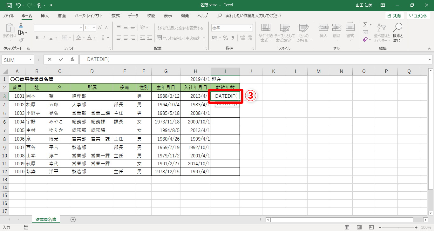Viewport: 434px width, 231px height.
Task: Cancel the formula entry with the X icon
Action: (x=50, y=59)
